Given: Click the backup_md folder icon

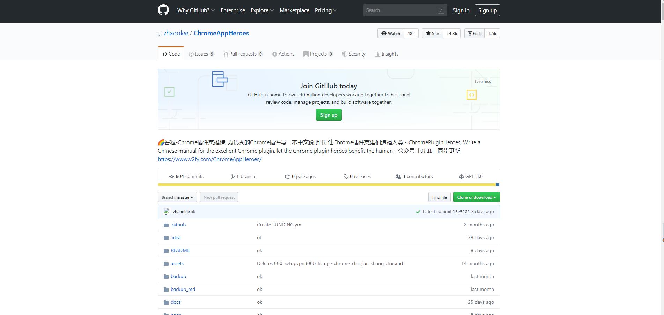Looking at the screenshot, I should pos(166,290).
